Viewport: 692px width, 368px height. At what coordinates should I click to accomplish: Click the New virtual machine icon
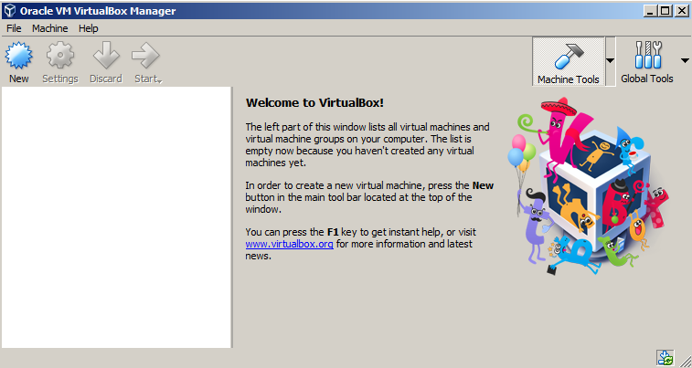coord(19,57)
